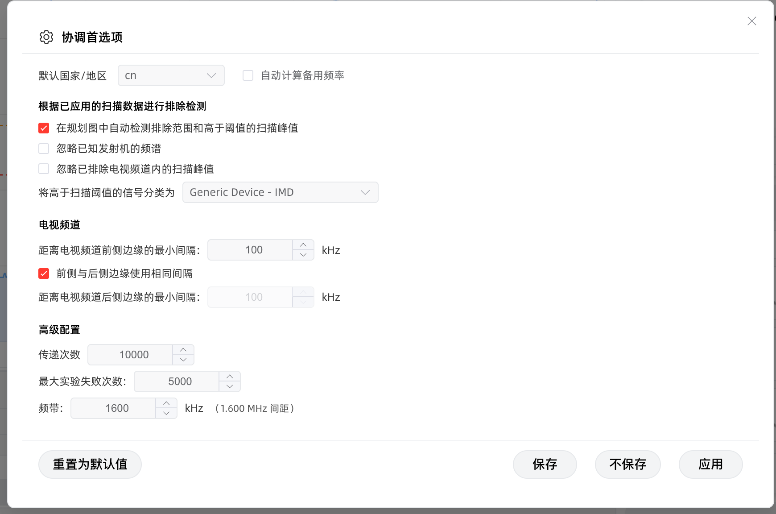This screenshot has height=514, width=776.
Task: Decrease 频带 value with down arrow
Action: (x=166, y=413)
